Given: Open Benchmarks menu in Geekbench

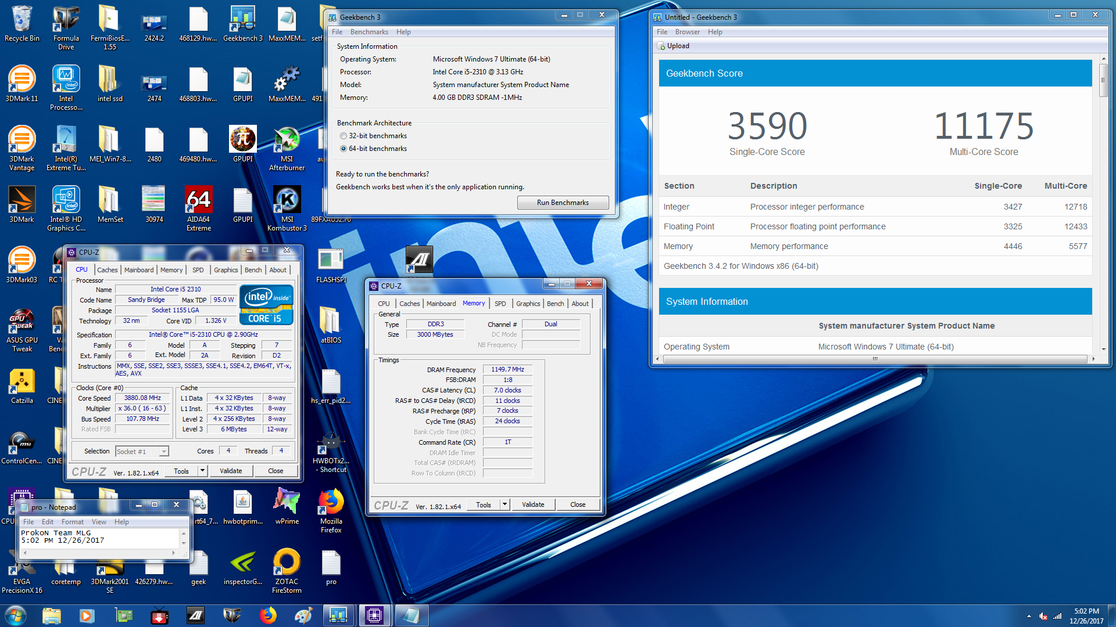Looking at the screenshot, I should 369,32.
